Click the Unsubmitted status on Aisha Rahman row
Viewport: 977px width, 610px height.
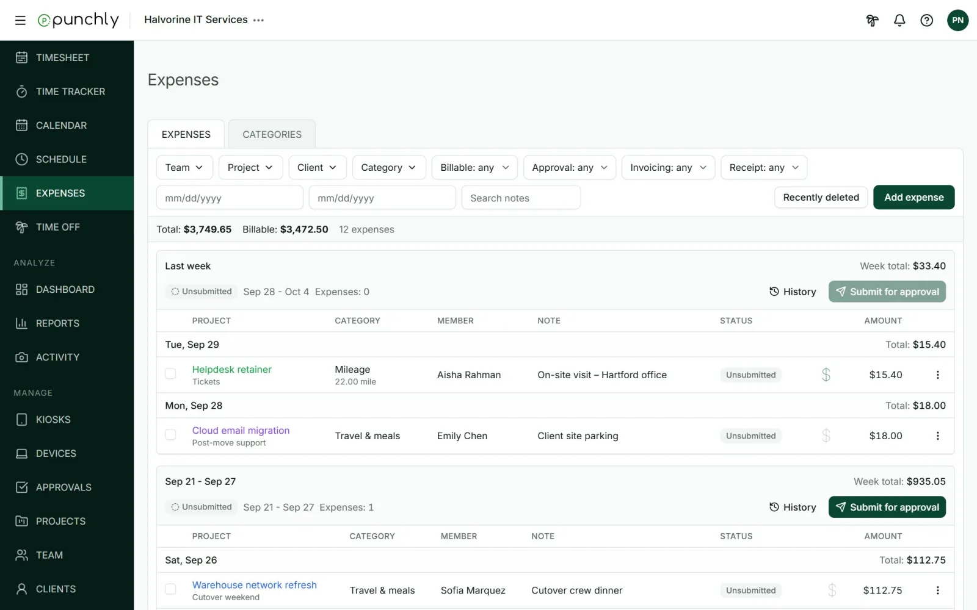[x=750, y=375]
